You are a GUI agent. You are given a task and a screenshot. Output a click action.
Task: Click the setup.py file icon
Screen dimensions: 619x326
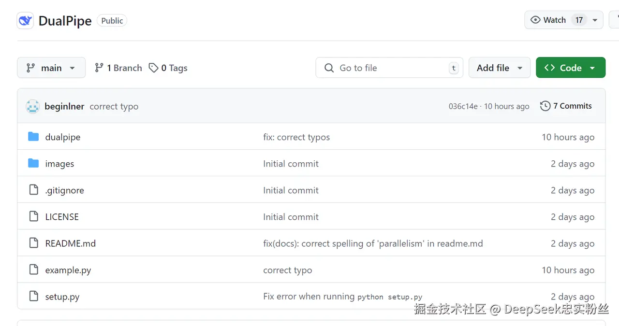pos(33,296)
